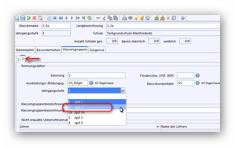Image resolution: width=235 pixels, height=147 pixels.
Task: Click the Klassengruppenbezeichnung input field
Action: 173,110
